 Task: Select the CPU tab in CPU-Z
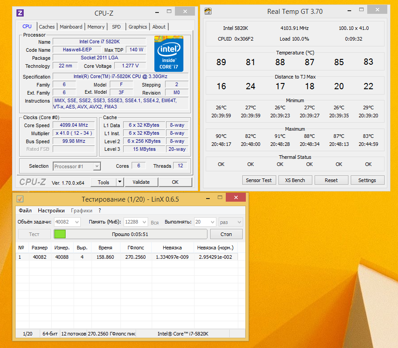[27, 26]
